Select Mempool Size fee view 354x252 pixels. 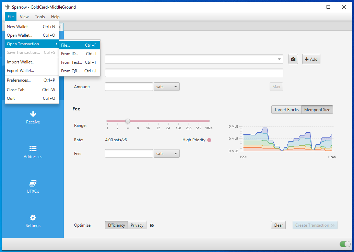click(x=317, y=110)
